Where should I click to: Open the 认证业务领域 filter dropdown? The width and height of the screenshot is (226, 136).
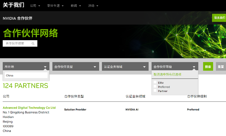click(125, 67)
